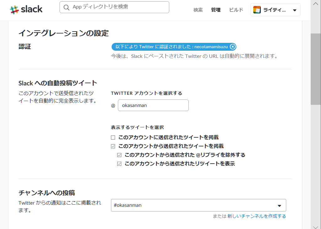Screen dimensions: 321x229
Task: Remove Twitter authentication via the X icon
Action: coord(232,47)
